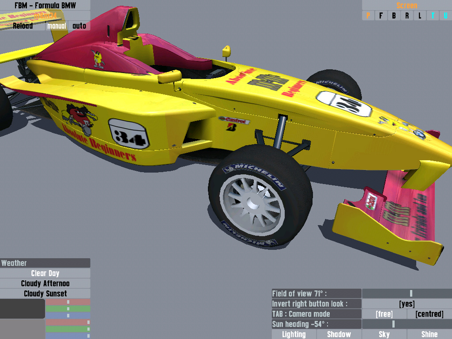Adjust the upper green color slider
Screen dimensions: 452x339
point(68,309)
